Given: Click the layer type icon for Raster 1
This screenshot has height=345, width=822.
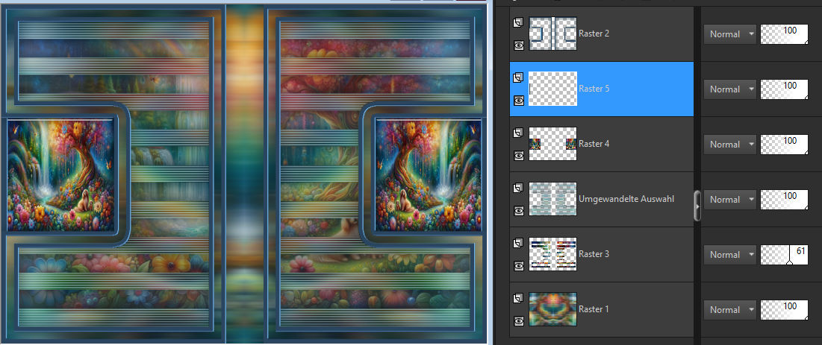Looking at the screenshot, I should pos(519,299).
